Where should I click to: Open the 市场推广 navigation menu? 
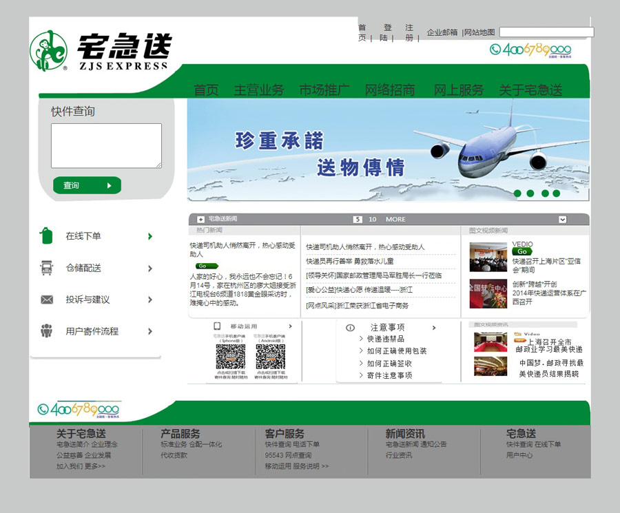pyautogui.click(x=324, y=90)
